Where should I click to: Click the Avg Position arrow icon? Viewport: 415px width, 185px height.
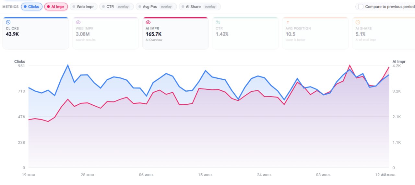coord(288,22)
